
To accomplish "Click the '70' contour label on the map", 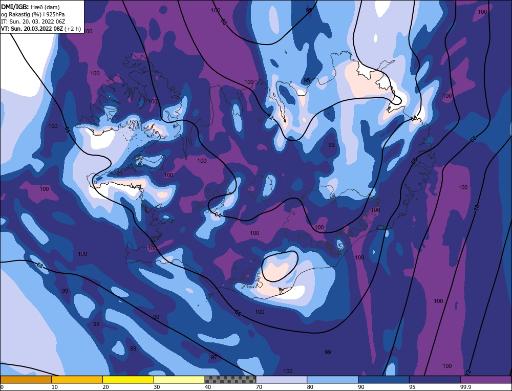I will tap(476, 208).
